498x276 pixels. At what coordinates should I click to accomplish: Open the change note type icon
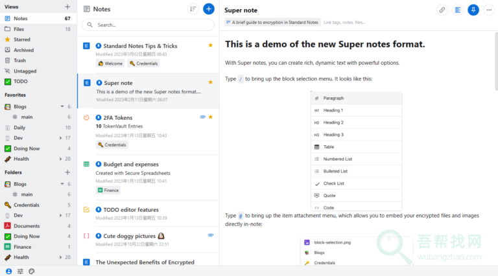[x=458, y=10]
